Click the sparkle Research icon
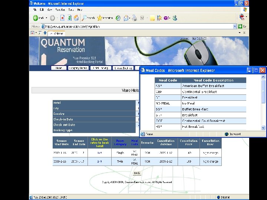The image size is (267, 200). click(159, 18)
